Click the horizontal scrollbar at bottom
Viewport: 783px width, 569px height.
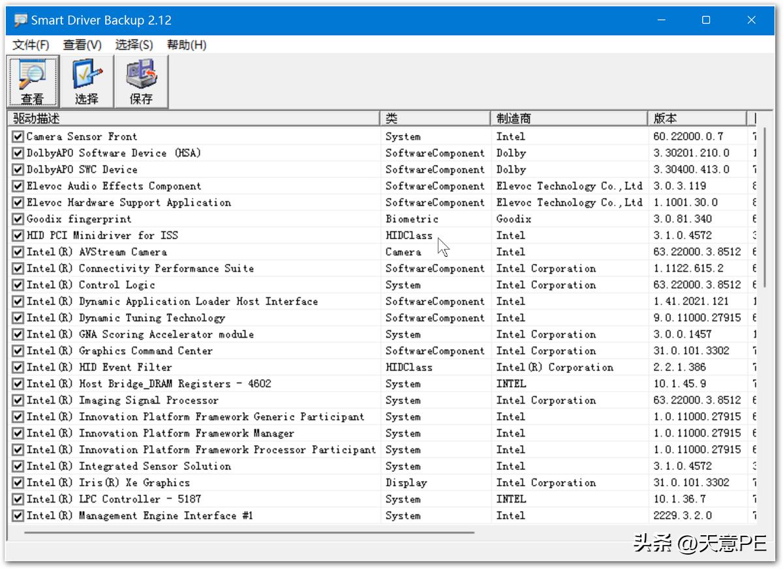[248, 533]
